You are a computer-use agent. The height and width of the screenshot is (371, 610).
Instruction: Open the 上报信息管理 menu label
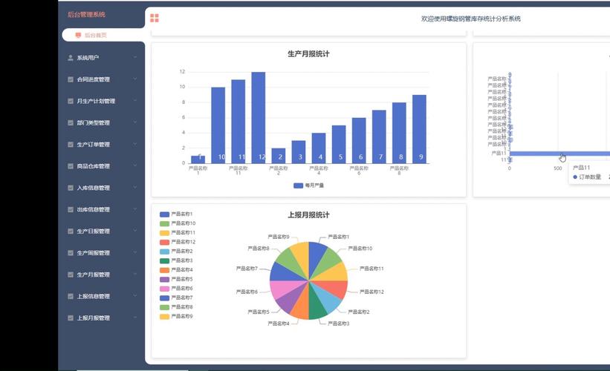[94, 296]
